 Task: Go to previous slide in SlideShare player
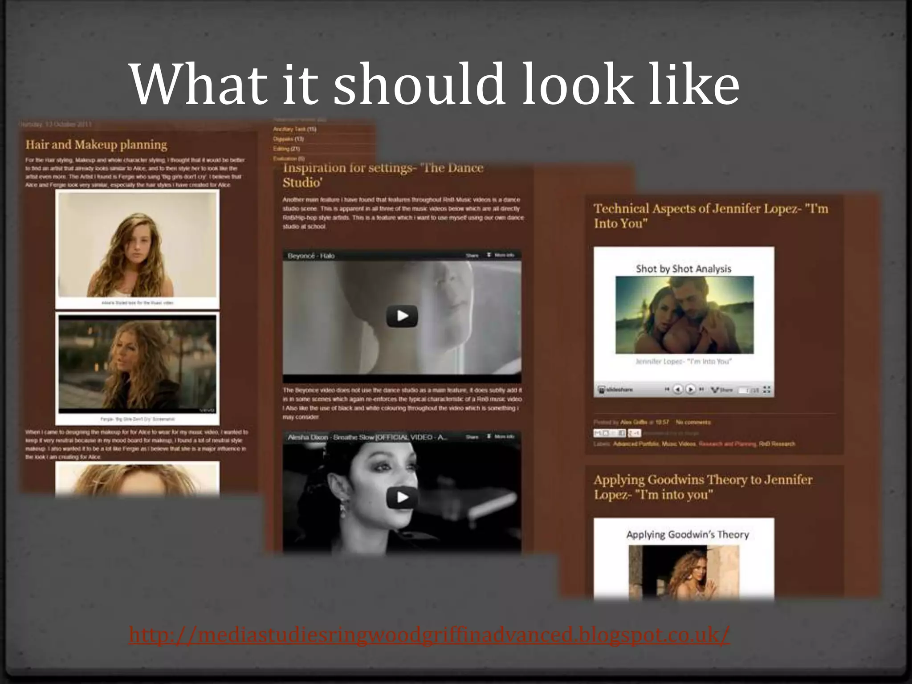[x=678, y=389]
